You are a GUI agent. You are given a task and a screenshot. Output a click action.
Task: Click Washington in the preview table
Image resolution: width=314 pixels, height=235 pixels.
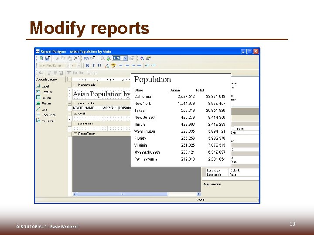coord(145,131)
